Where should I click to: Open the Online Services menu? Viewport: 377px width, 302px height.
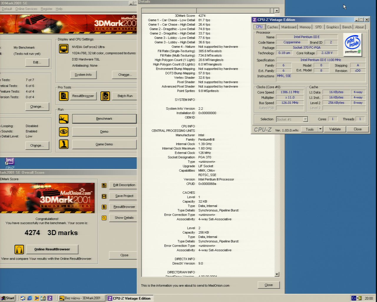26,9
